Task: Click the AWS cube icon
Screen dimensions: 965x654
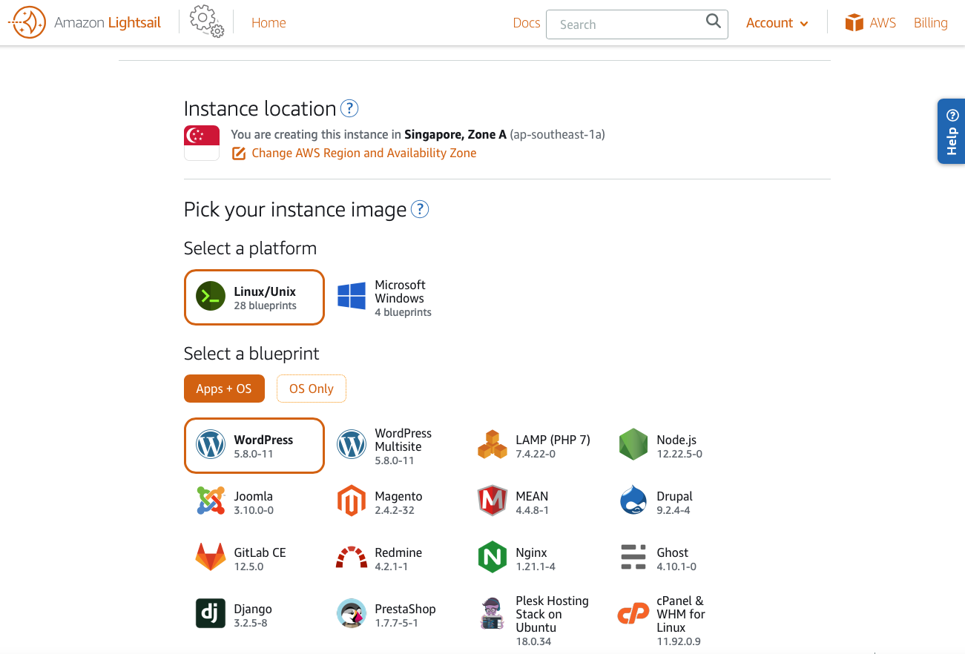Action: click(854, 23)
